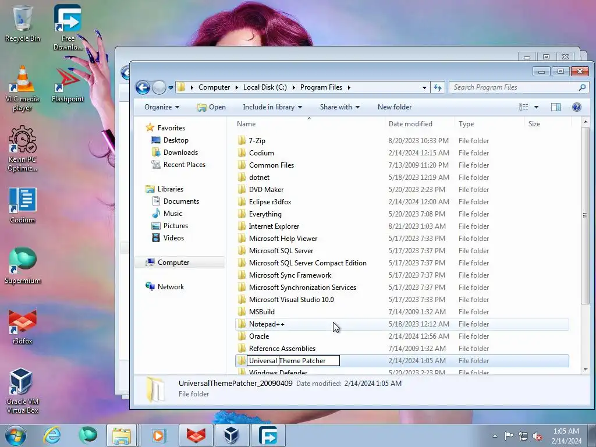Change view using the views icon
This screenshot has height=447, width=596.
[524, 107]
